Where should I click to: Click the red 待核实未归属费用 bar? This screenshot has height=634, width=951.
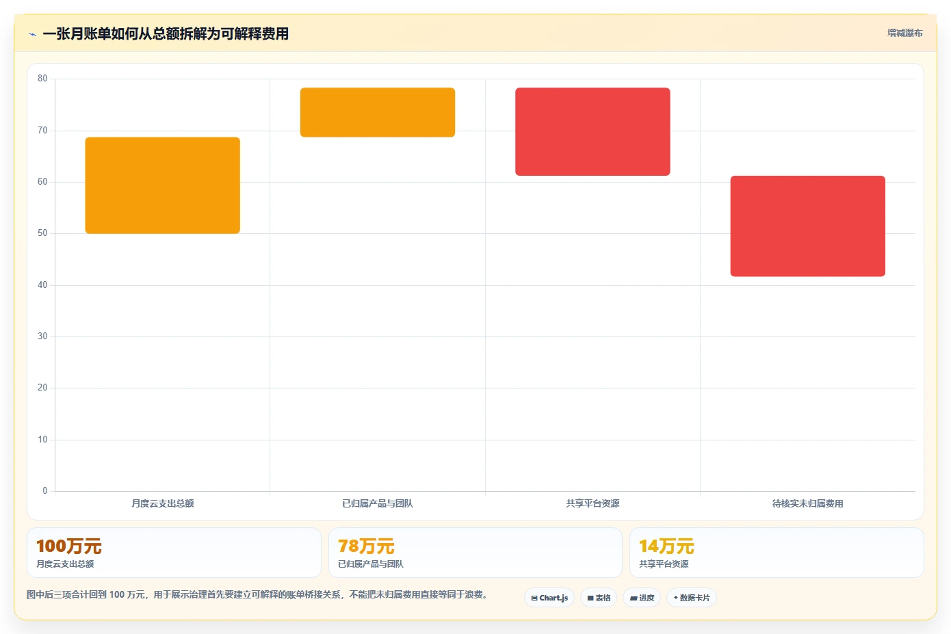(x=808, y=226)
